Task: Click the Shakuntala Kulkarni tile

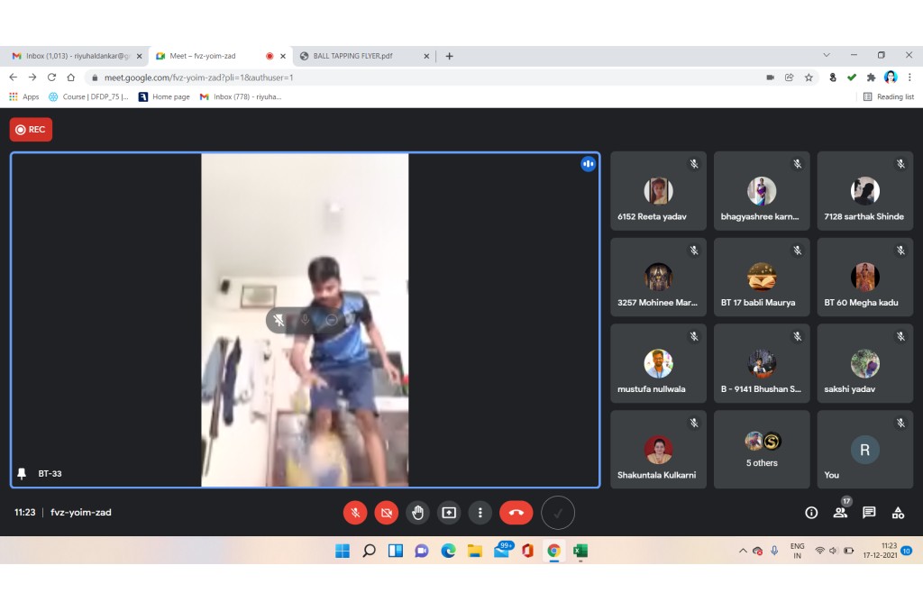Action: (658, 450)
